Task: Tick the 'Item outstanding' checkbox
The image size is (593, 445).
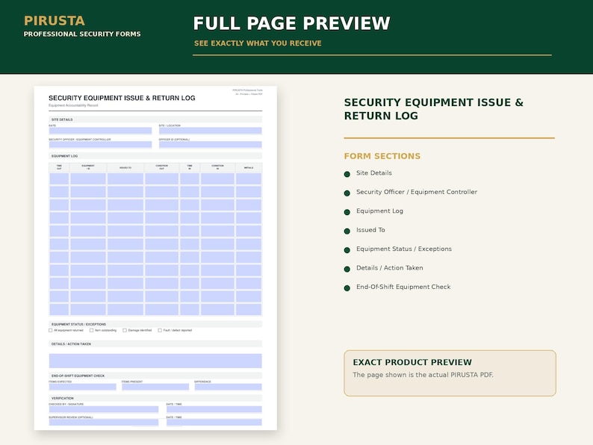Action: pos(91,330)
